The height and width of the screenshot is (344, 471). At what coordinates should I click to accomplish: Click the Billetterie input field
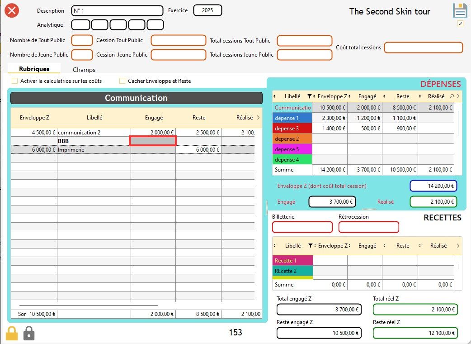click(302, 227)
